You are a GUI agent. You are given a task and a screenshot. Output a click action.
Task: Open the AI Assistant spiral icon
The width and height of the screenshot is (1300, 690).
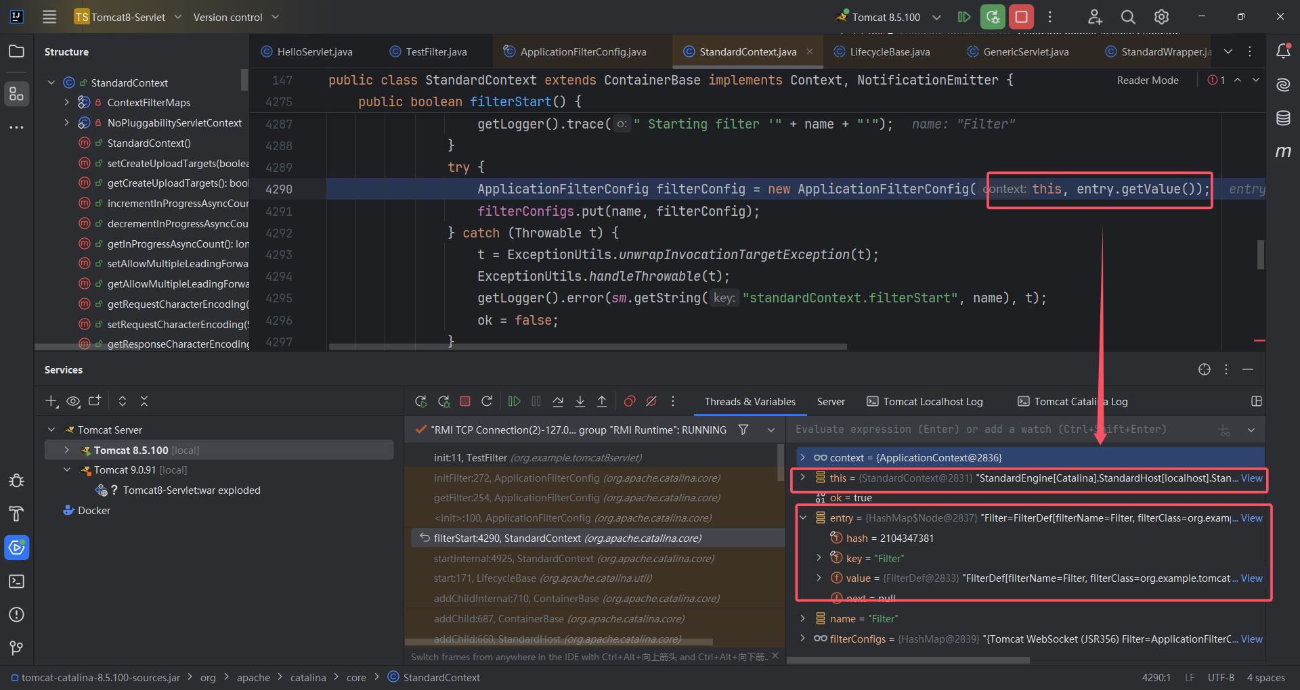coord(1283,85)
